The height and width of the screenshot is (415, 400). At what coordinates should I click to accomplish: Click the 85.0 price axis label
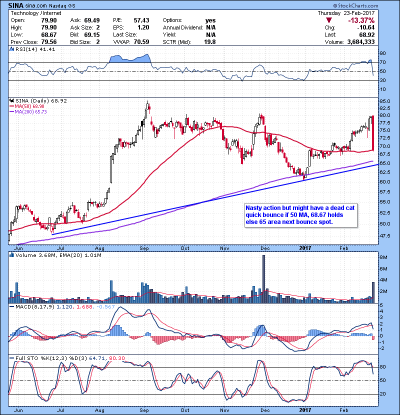pos(385,101)
